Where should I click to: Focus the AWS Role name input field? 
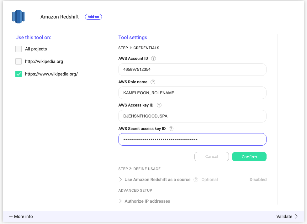(192, 93)
